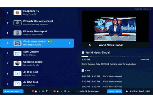Image resolution: width=153 pixels, height=102 pixels.
Task: Open the dropdown arrow beside blue button
Action: pyautogui.click(x=69, y=91)
